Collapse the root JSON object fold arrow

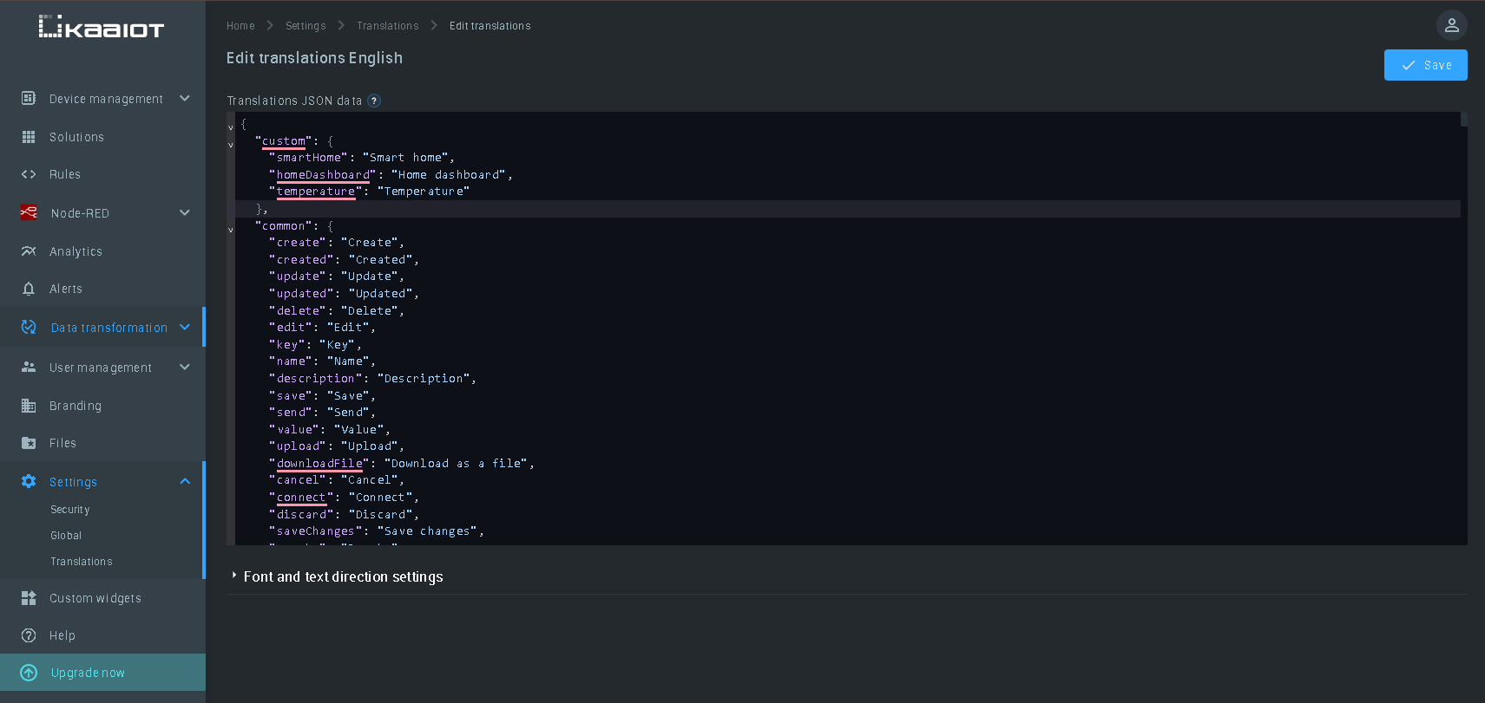click(x=231, y=127)
